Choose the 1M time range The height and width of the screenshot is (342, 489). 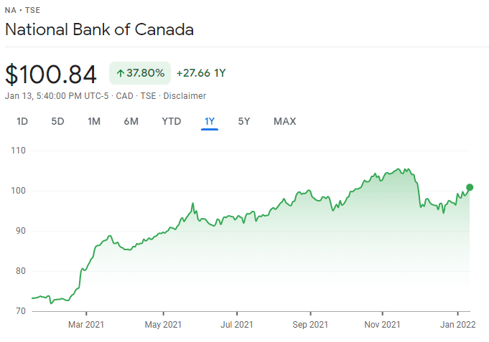tap(93, 121)
